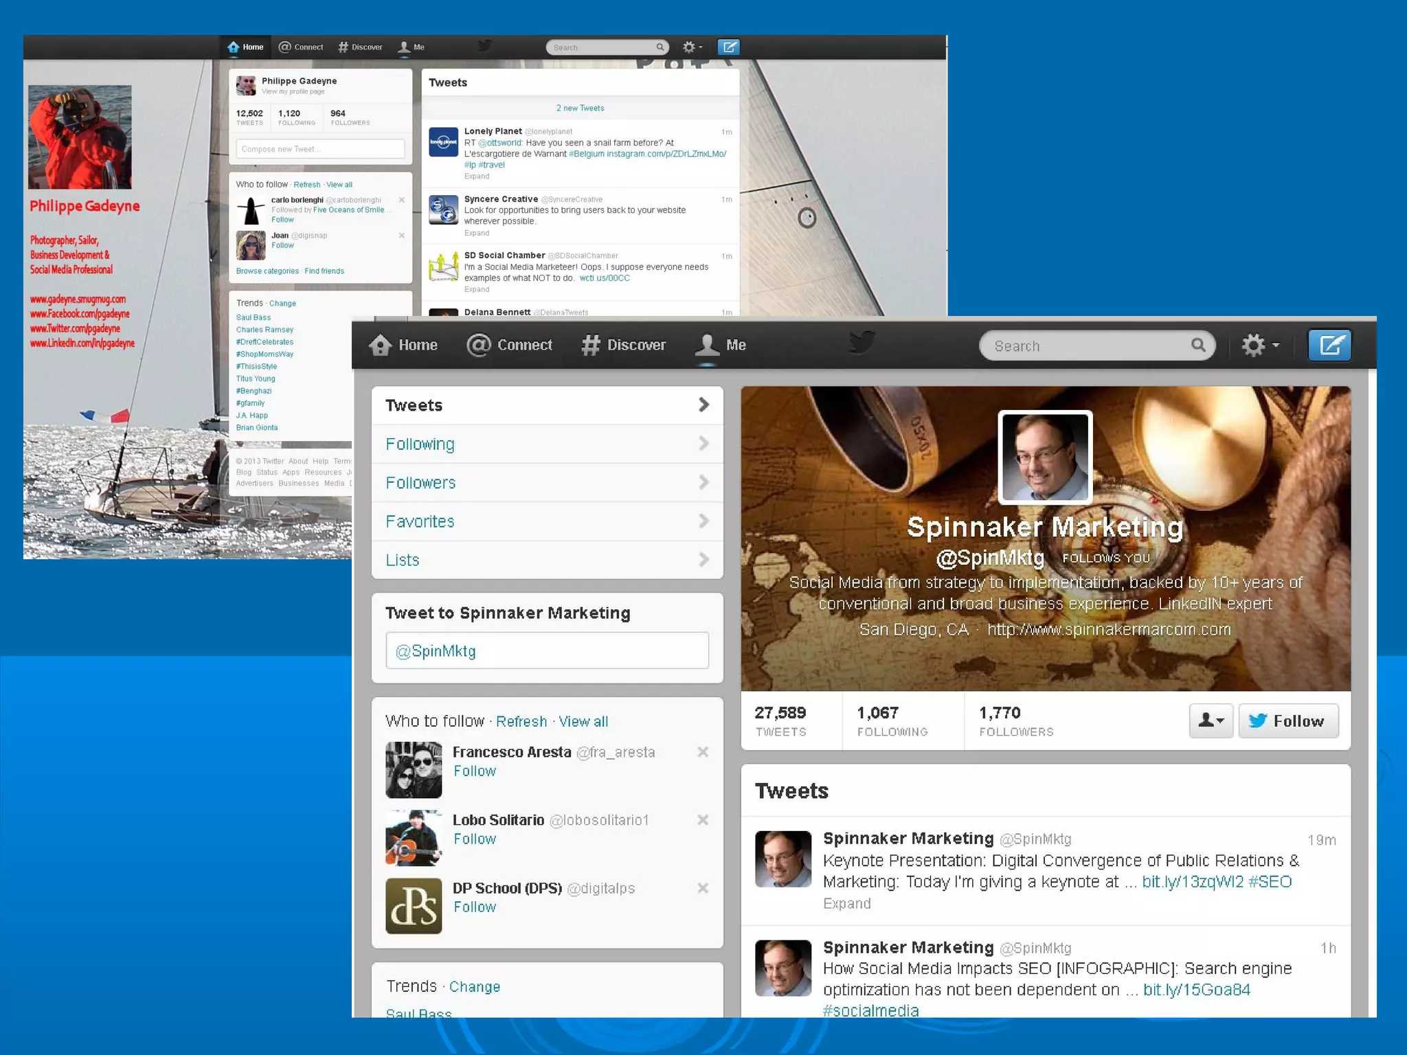1407x1055 pixels.
Task: Open Lobo Solitario's avatar thumbnail
Action: point(414,838)
